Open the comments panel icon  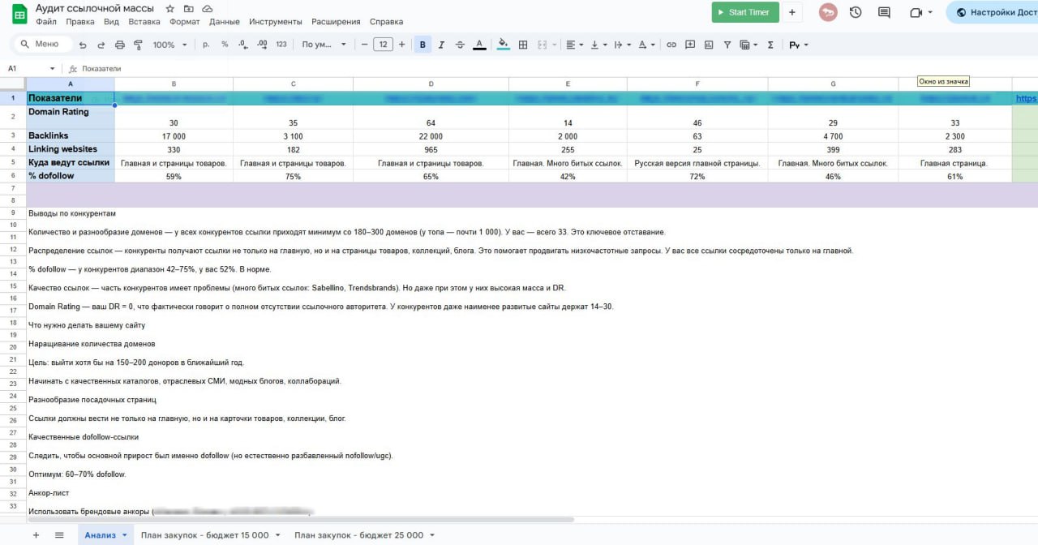(884, 12)
